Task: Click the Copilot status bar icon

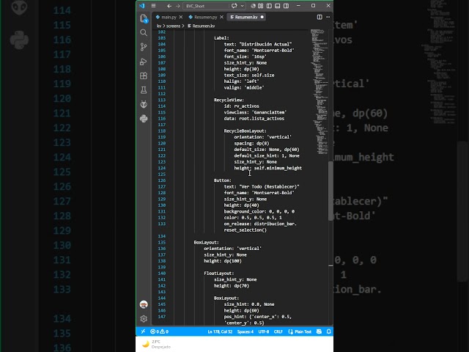Action: coord(320,331)
